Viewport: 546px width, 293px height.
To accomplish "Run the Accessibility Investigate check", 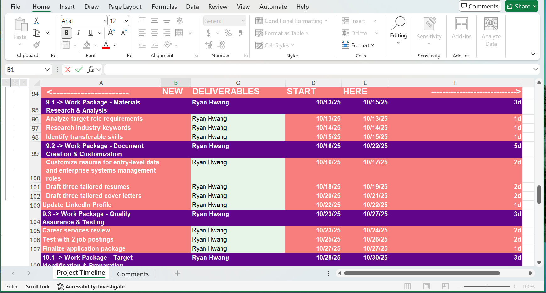I will point(91,286).
